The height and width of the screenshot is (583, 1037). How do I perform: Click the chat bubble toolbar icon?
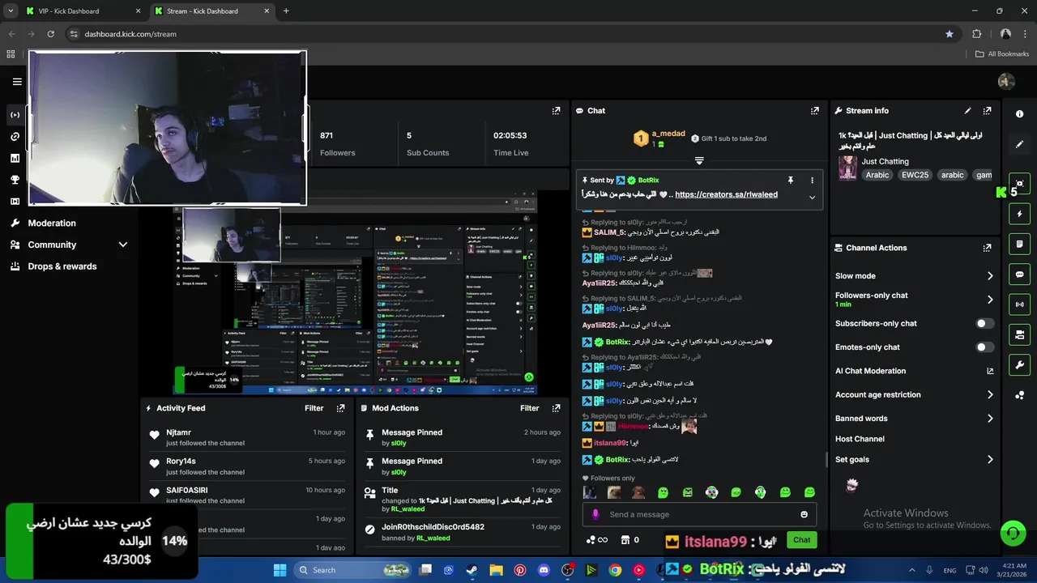click(1019, 274)
